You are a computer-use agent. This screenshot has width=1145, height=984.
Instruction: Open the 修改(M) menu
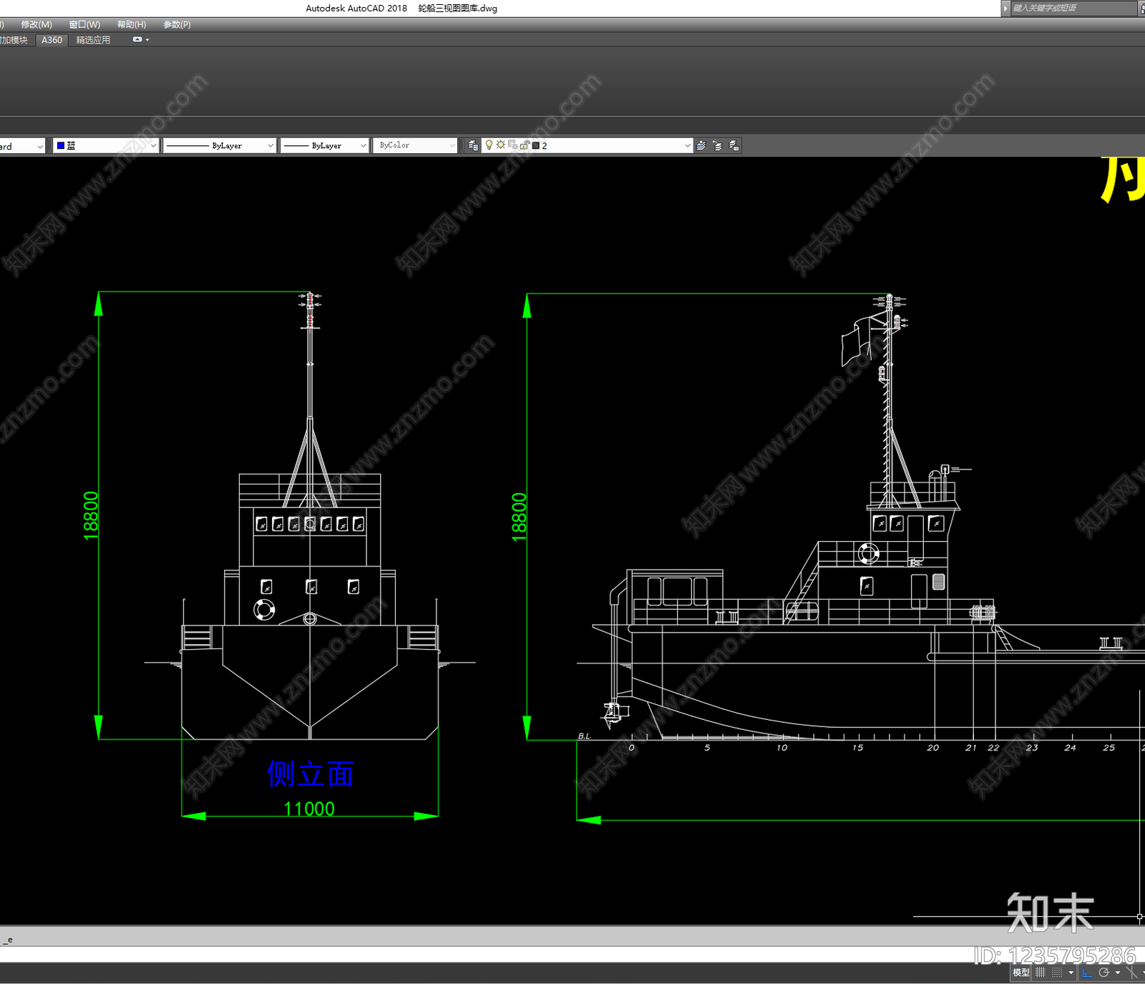click(x=36, y=24)
